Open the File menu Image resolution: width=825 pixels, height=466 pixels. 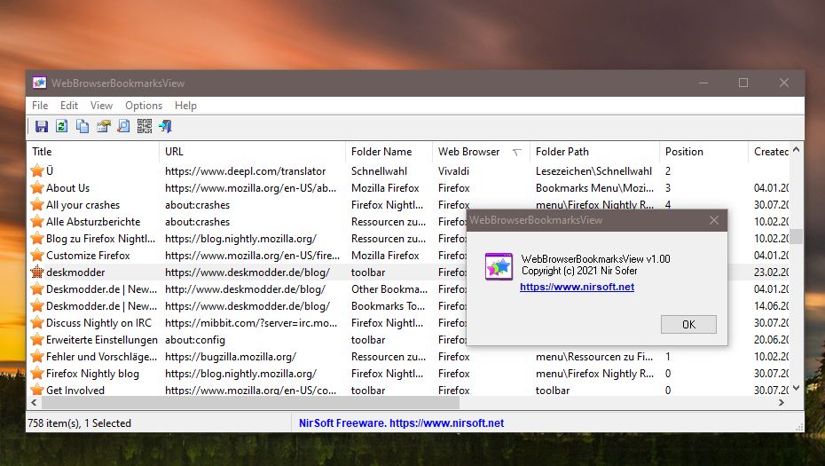(x=40, y=106)
